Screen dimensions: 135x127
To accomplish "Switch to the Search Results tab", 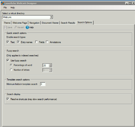I will click(68, 23).
